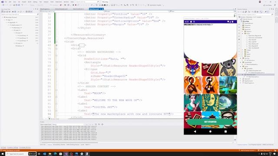This screenshot has width=278, height=156.
Task: Open Microsoft Edge from the taskbar
Action: 55,154
